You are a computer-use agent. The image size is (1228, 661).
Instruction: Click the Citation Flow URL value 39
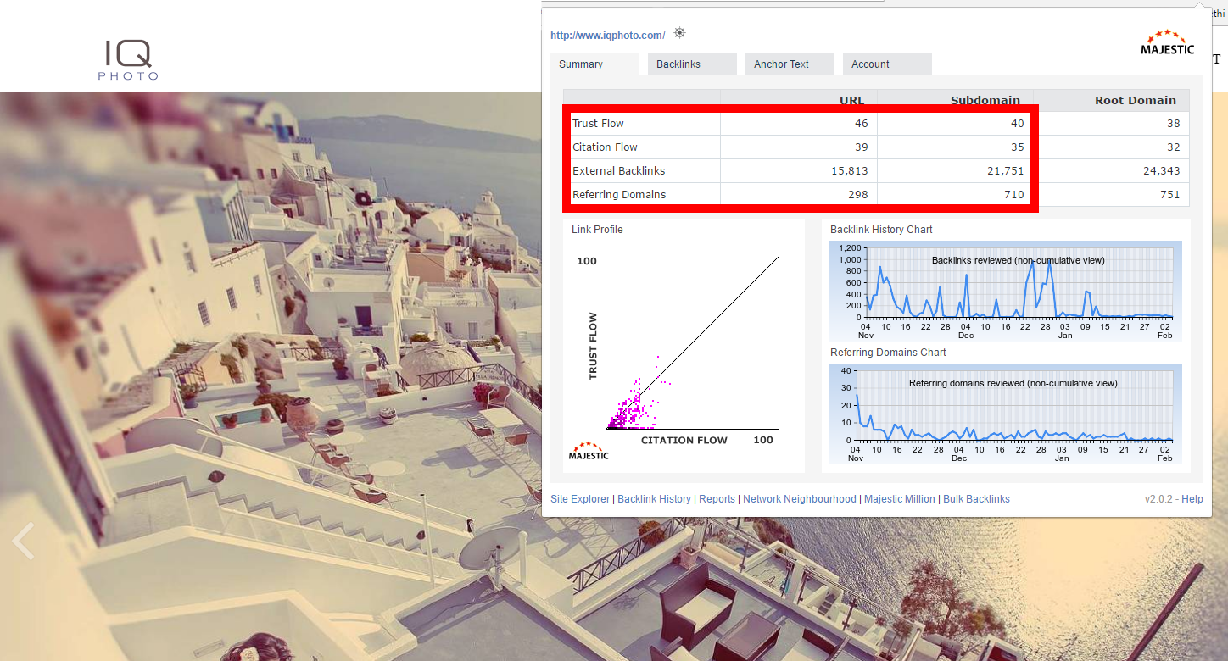861,147
